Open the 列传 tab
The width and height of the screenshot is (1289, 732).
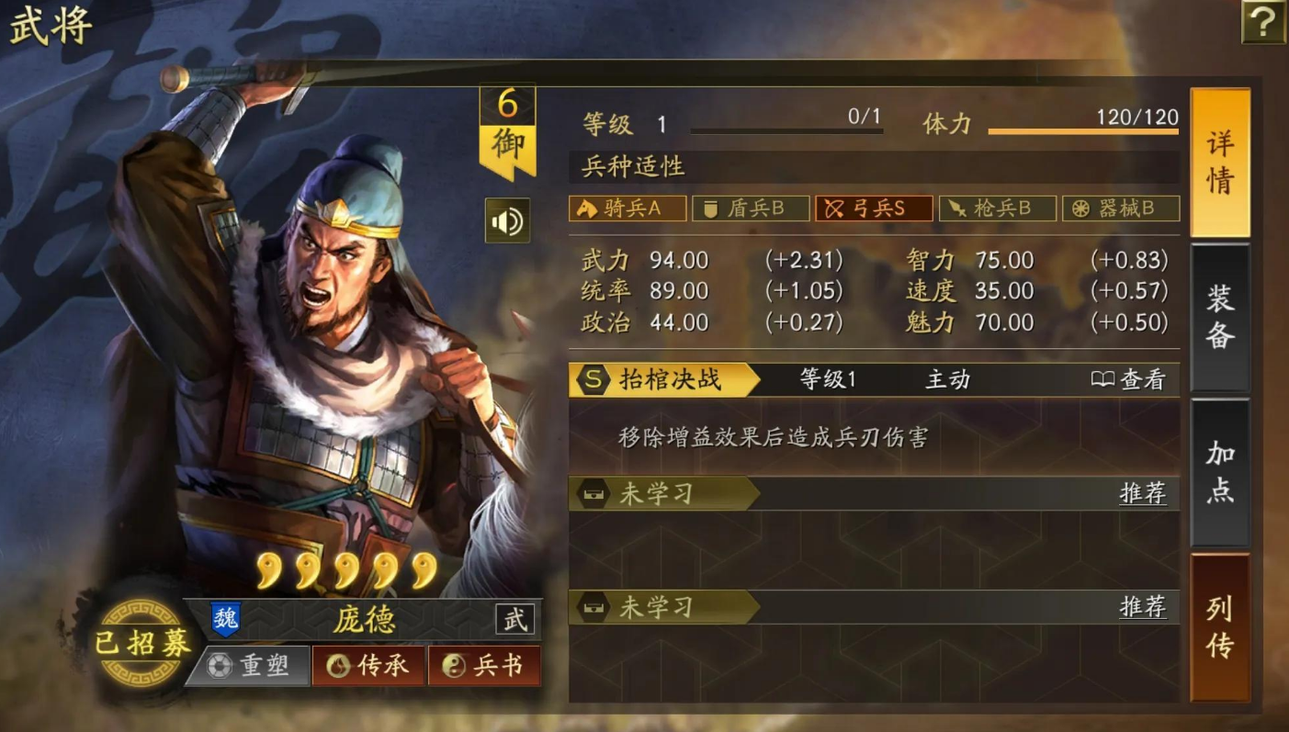pyautogui.click(x=1220, y=627)
